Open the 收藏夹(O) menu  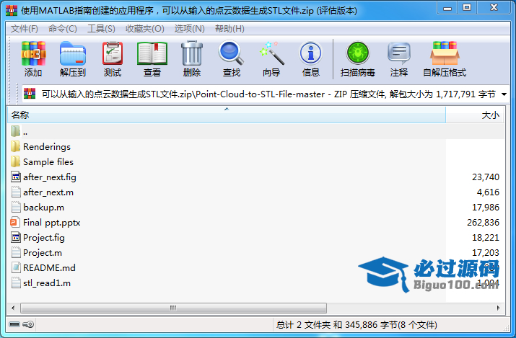tap(145, 29)
